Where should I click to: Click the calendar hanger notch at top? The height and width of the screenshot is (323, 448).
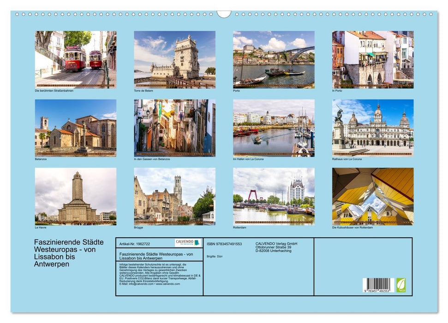224,14
